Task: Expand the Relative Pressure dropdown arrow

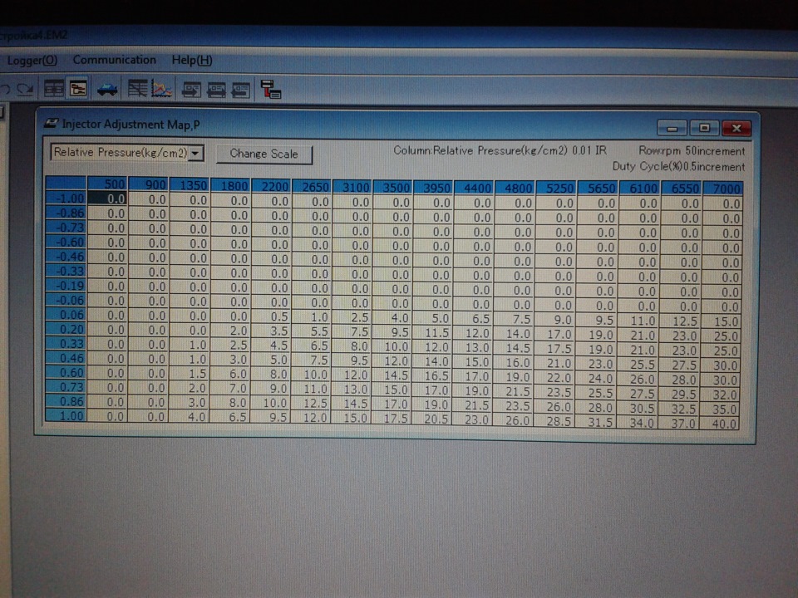Action: click(x=196, y=153)
